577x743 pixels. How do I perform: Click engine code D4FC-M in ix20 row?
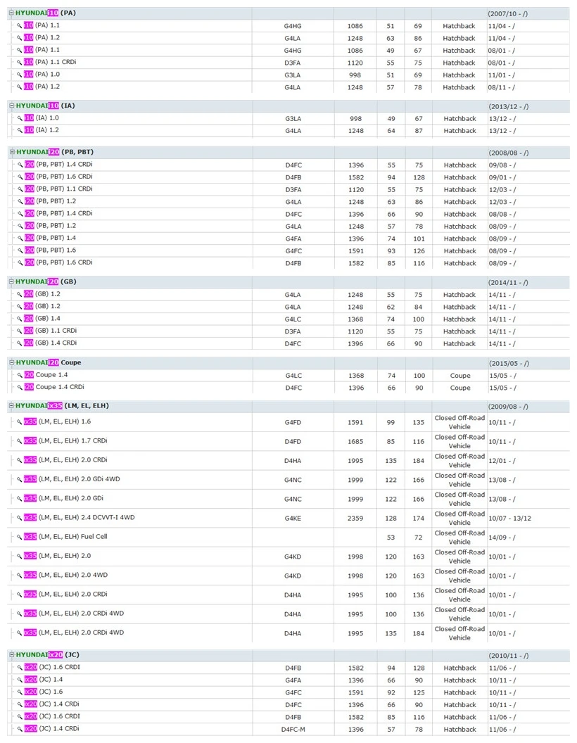pos(293,730)
